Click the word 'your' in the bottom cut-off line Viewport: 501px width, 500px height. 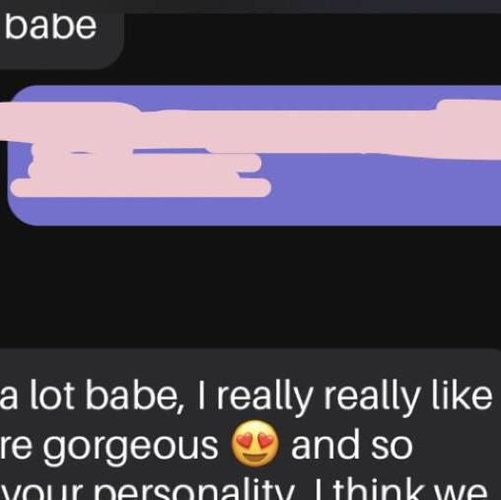pos(42,492)
